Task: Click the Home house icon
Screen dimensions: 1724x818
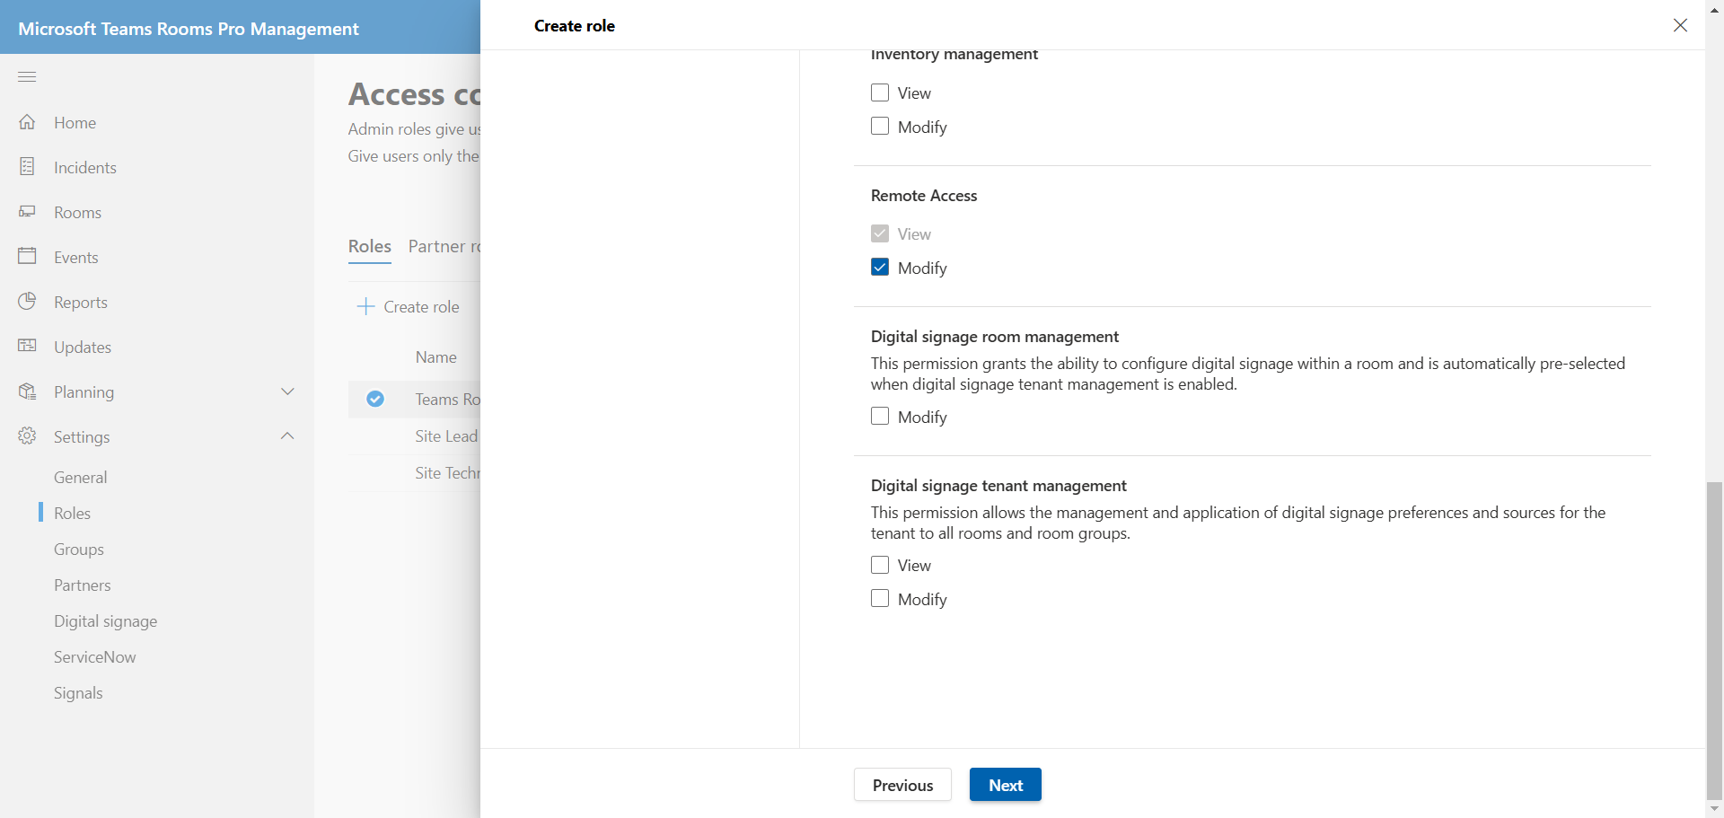Action: [27, 122]
